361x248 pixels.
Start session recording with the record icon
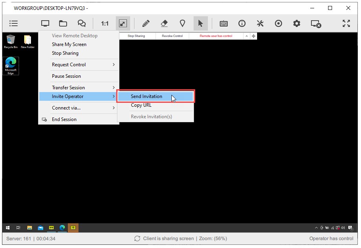(278, 23)
